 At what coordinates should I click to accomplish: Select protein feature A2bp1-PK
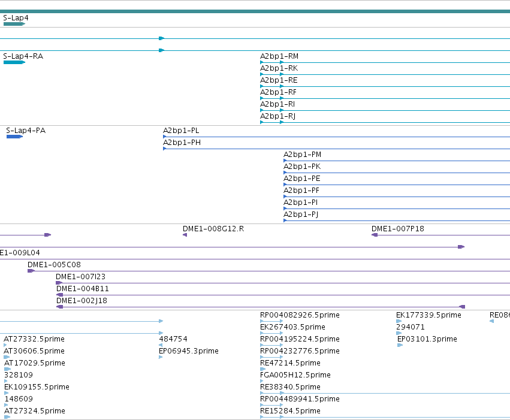point(302,167)
